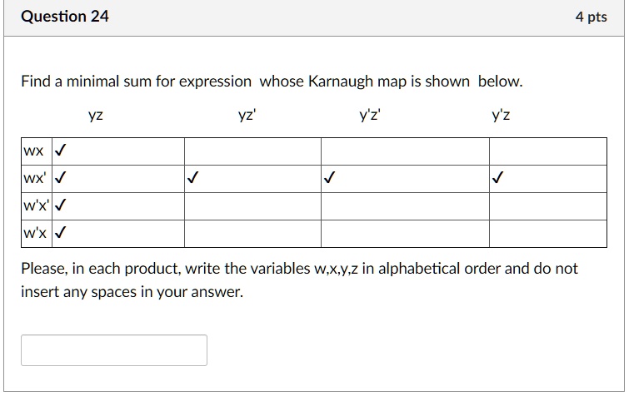Click the checkmark in wx' row, yz column
The width and height of the screenshot is (629, 396).
point(60,177)
